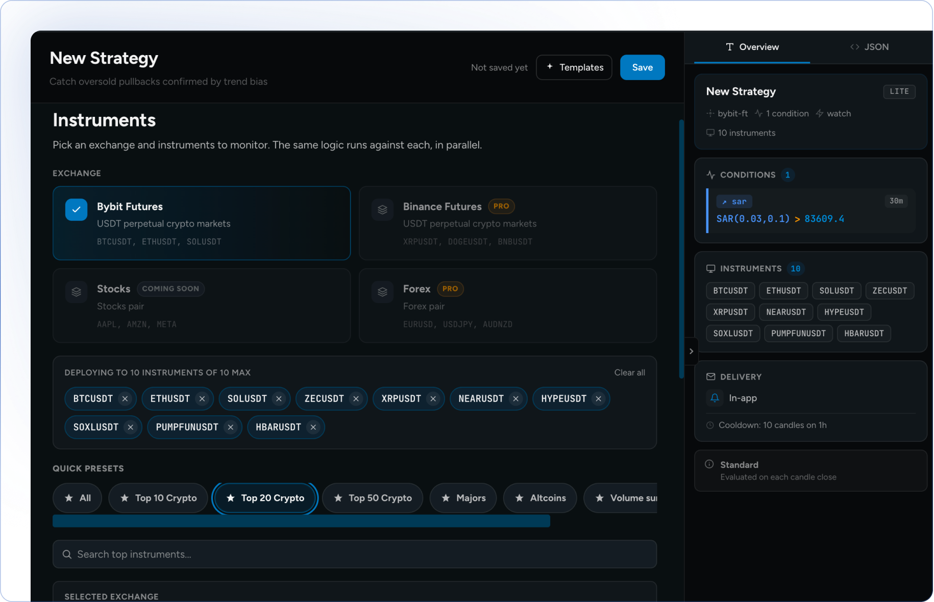
Task: Select the Binance Futures exchange card
Action: pos(508,223)
